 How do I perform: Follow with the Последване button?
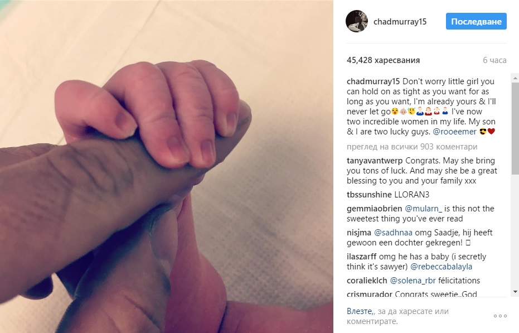[x=476, y=22]
